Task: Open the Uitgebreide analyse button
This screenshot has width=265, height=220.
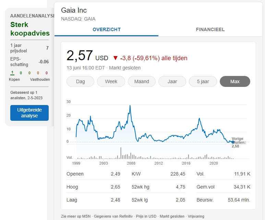Action: [x=29, y=113]
